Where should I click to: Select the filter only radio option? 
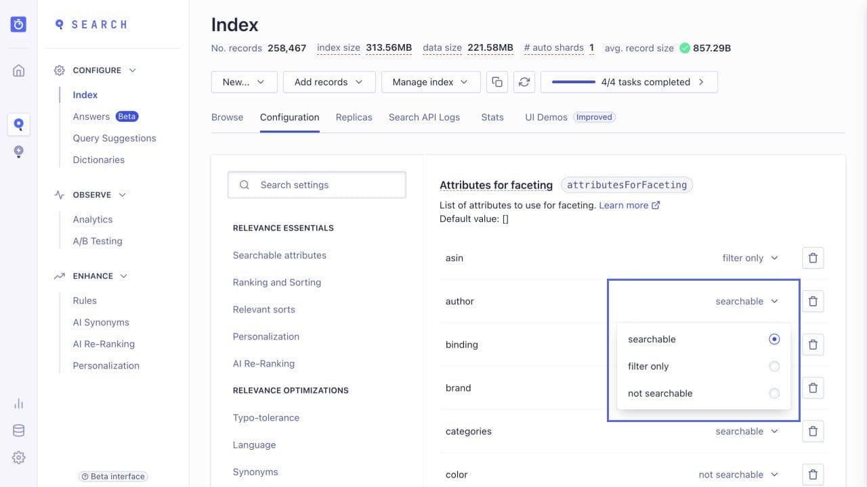click(774, 366)
